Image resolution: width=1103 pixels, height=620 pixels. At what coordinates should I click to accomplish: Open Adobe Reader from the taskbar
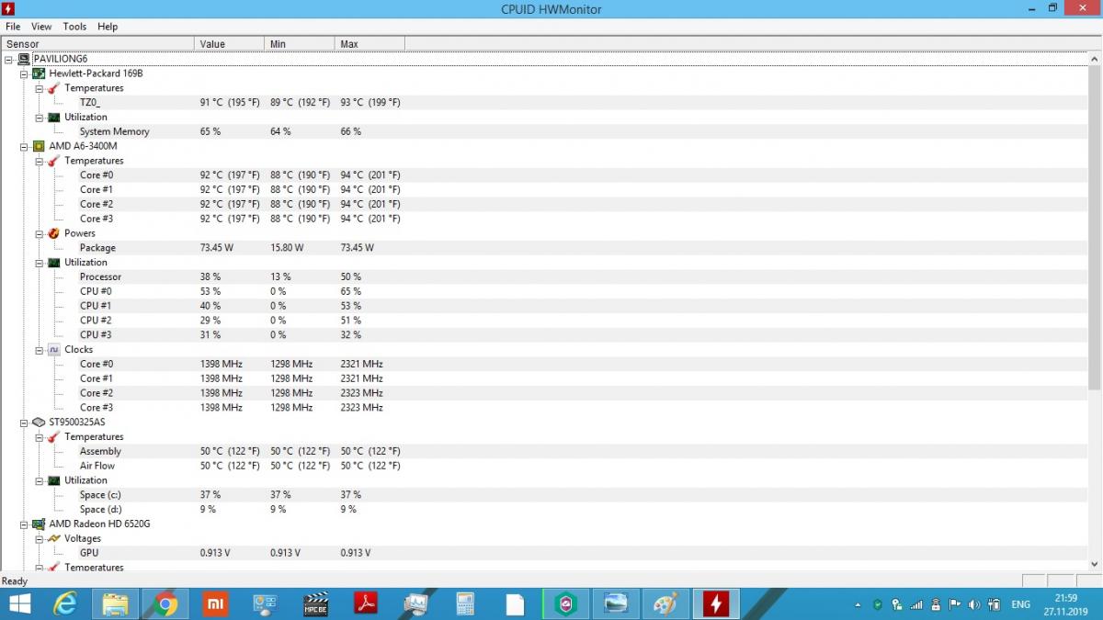click(366, 603)
